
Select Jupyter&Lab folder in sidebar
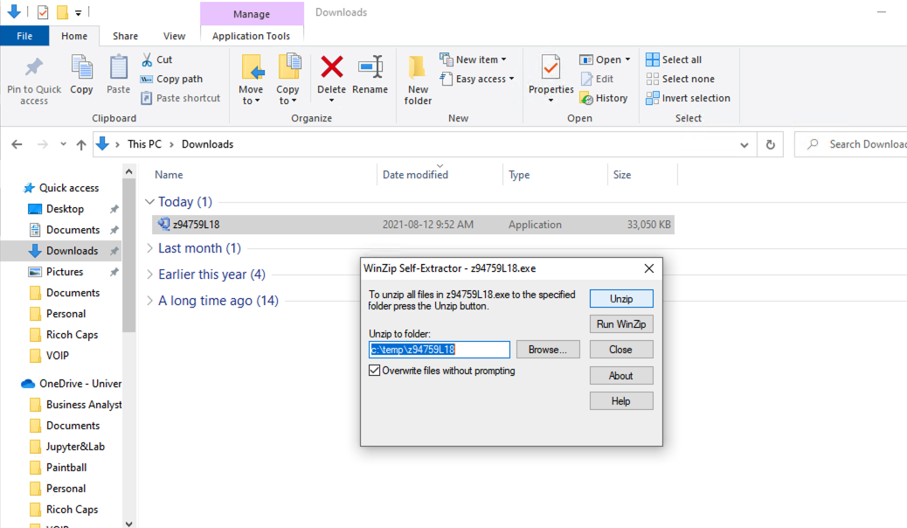point(75,447)
